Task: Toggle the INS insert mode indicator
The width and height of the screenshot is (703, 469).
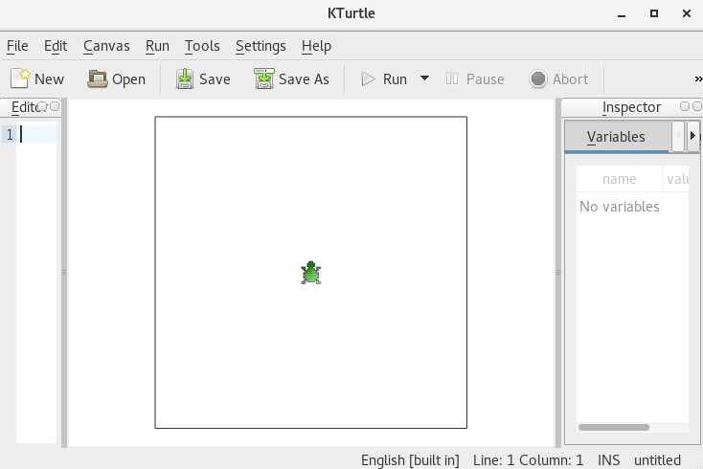Action: [x=609, y=460]
